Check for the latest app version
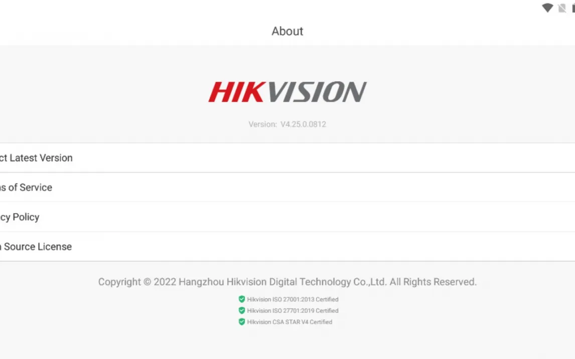The image size is (575, 359). click(36, 158)
